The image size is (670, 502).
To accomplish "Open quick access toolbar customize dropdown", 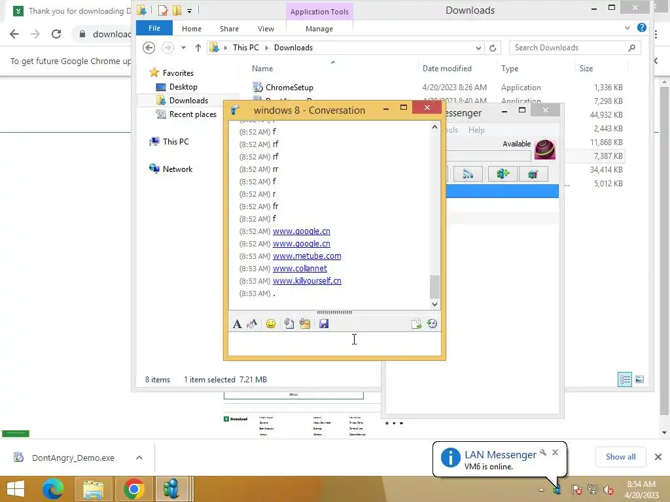I will (x=189, y=10).
